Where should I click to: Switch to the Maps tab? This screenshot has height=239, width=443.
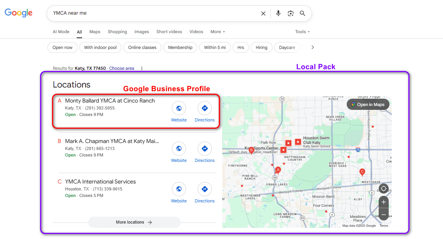[95, 32]
